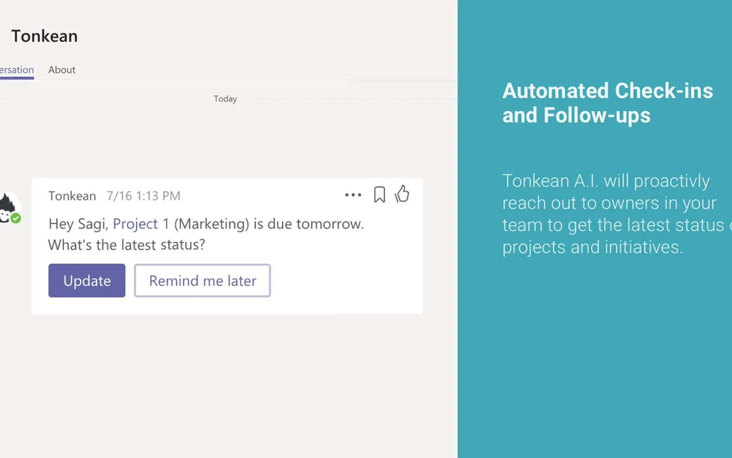Click the Tonkean A.I. description paragraph

(x=617, y=214)
